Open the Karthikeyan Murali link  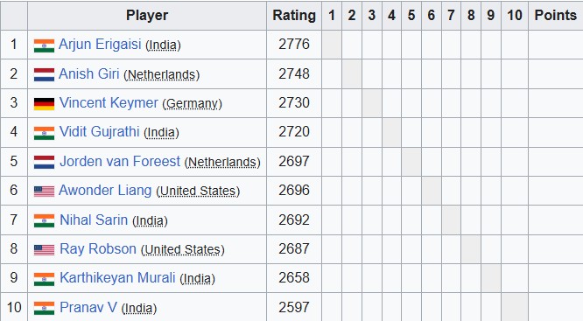pyautogui.click(x=117, y=277)
